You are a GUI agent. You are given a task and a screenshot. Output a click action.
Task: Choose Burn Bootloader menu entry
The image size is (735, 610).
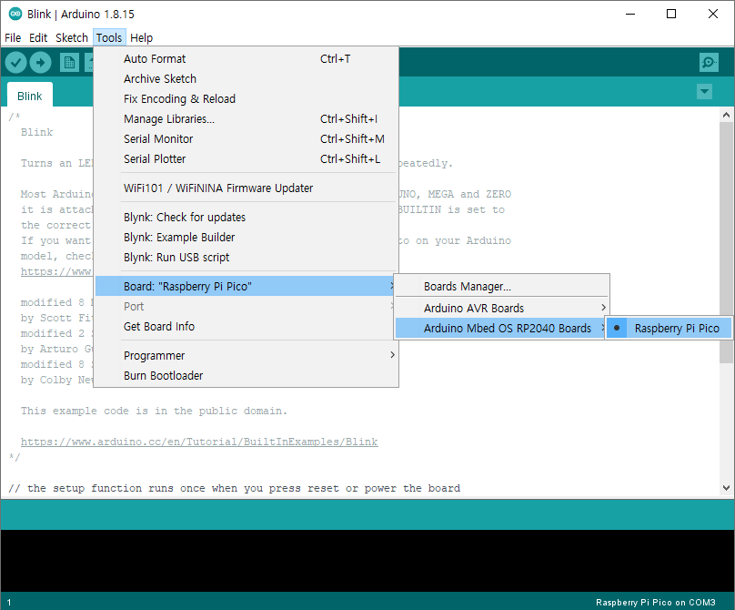[247, 375]
